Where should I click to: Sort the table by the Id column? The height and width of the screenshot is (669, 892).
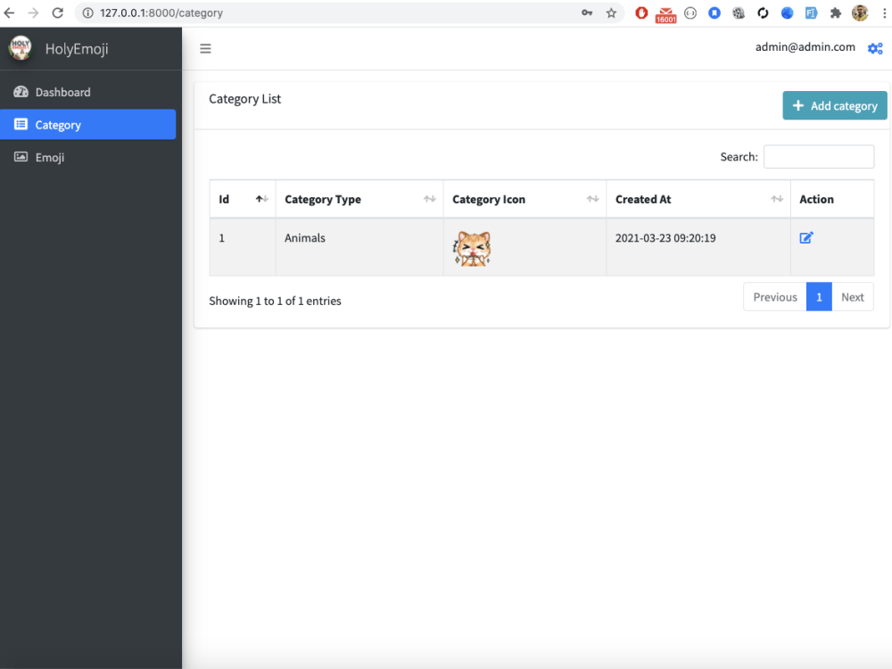[260, 199]
